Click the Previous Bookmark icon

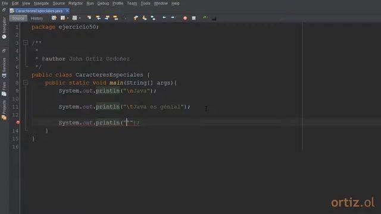click(136, 18)
